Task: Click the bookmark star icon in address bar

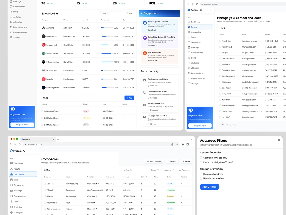Action: point(177,144)
